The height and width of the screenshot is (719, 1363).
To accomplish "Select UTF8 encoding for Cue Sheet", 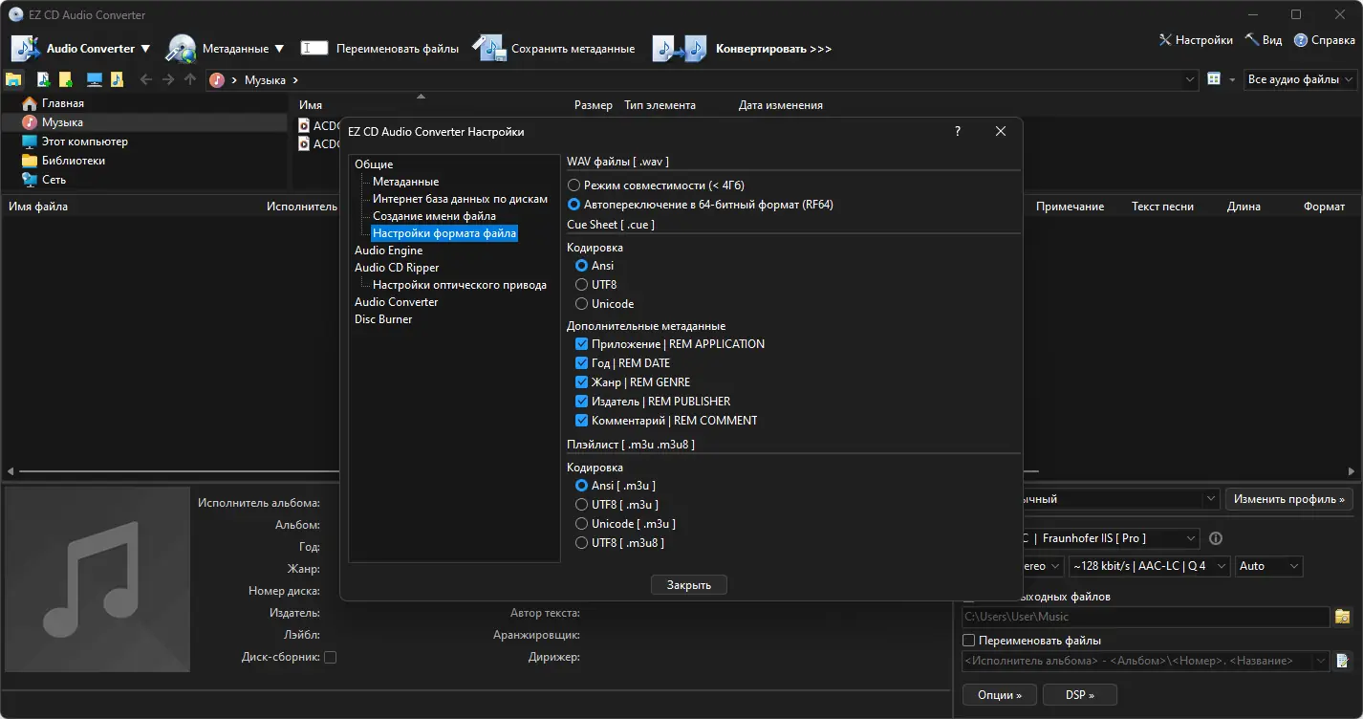I will [581, 285].
